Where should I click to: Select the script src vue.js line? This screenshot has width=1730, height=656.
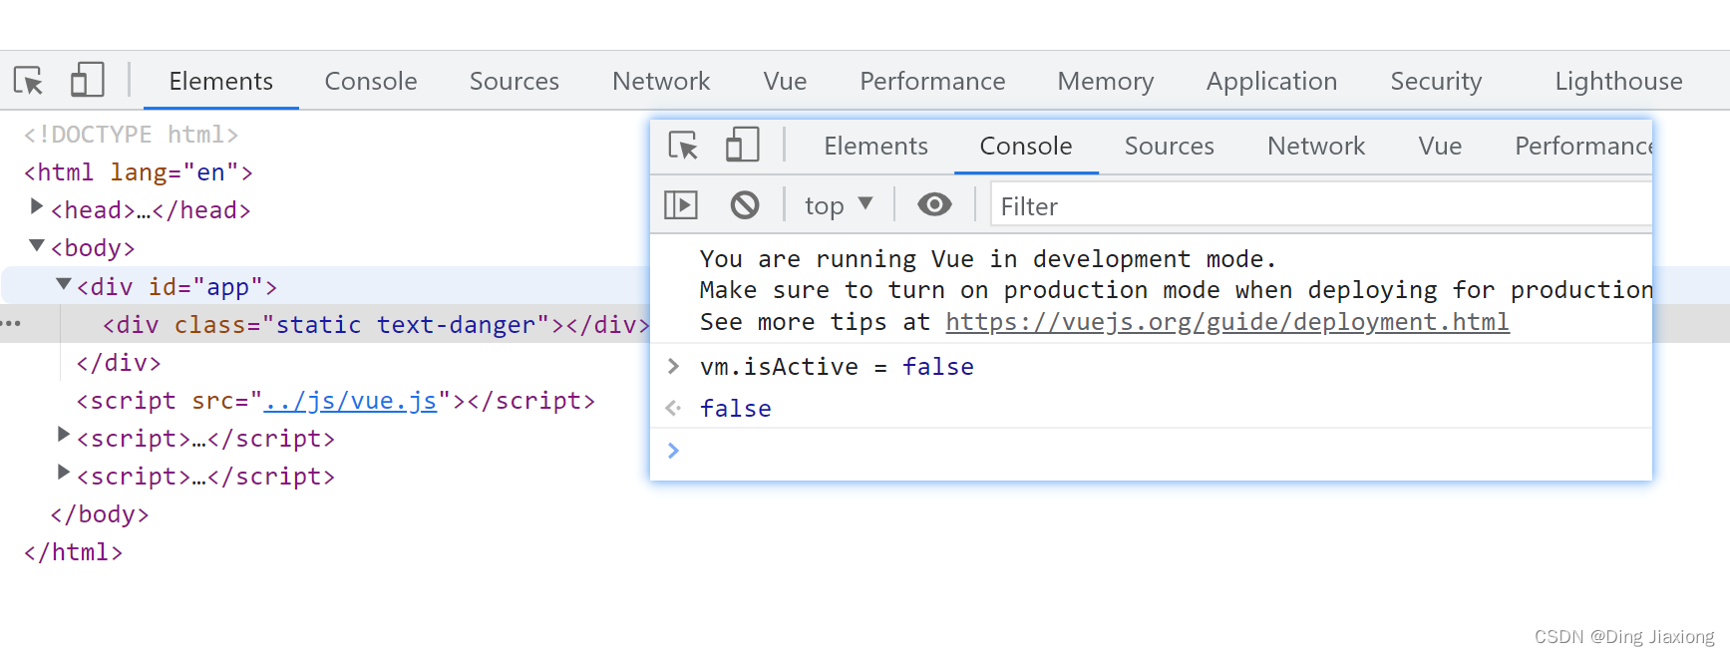(x=336, y=401)
